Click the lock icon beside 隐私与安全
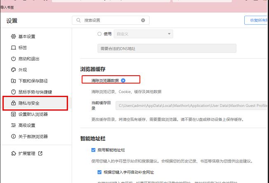 click(14, 103)
